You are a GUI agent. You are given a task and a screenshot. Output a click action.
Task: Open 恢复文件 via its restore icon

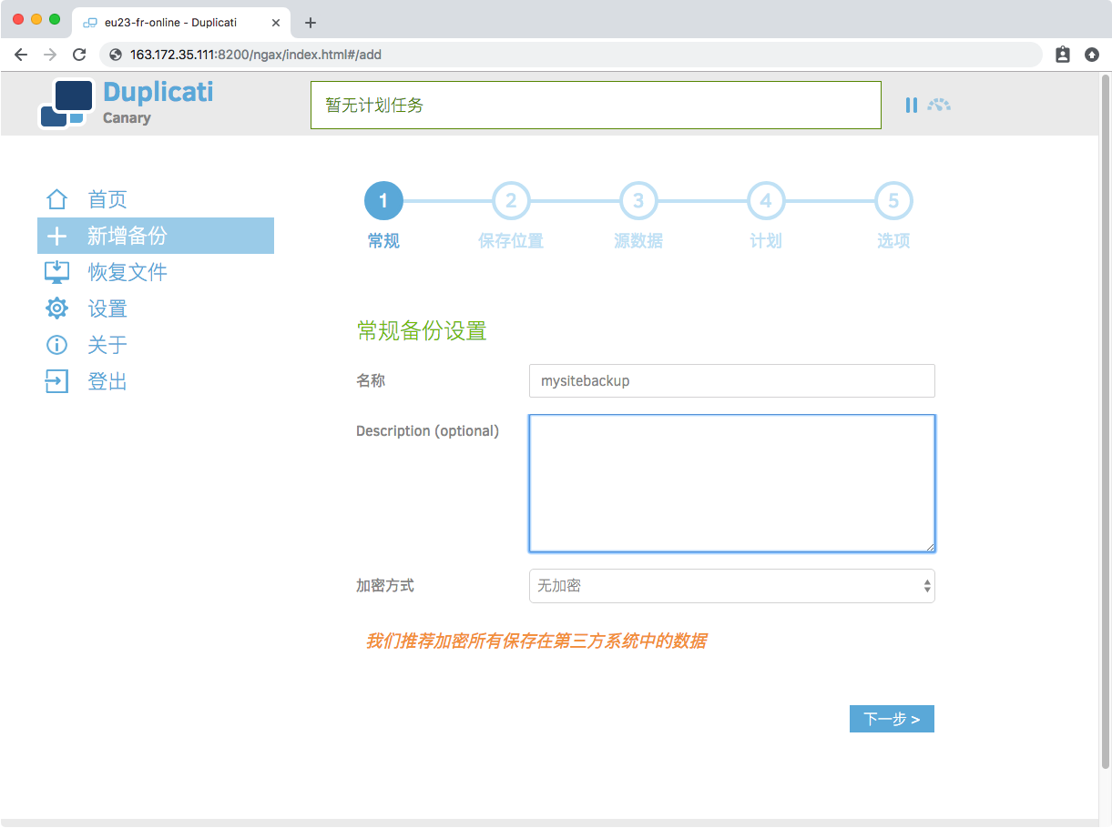pyautogui.click(x=56, y=272)
